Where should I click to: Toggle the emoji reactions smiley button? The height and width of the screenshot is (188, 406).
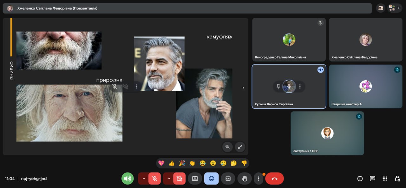click(x=211, y=179)
